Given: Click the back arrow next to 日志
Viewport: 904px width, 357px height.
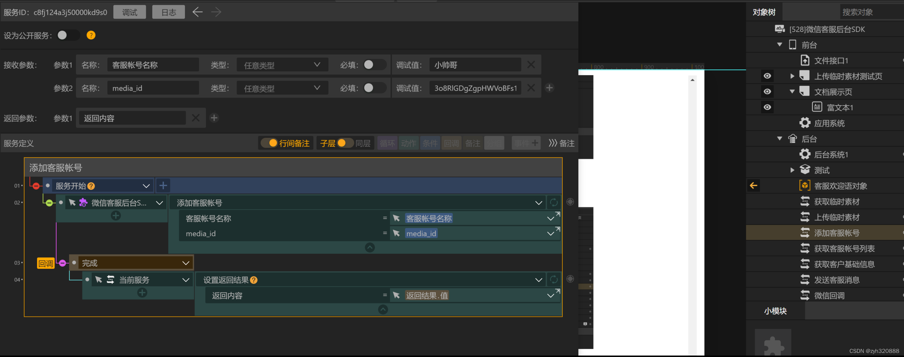Looking at the screenshot, I should pos(197,12).
